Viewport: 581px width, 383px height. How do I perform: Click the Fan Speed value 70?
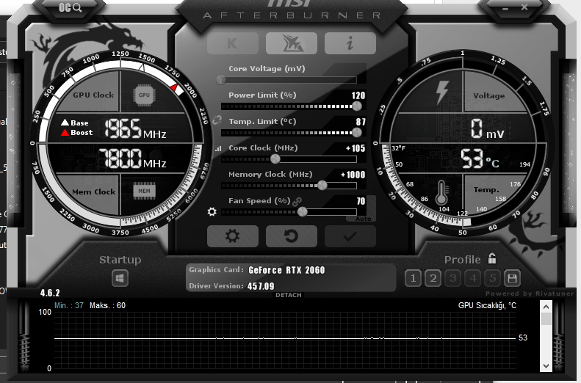coord(361,201)
